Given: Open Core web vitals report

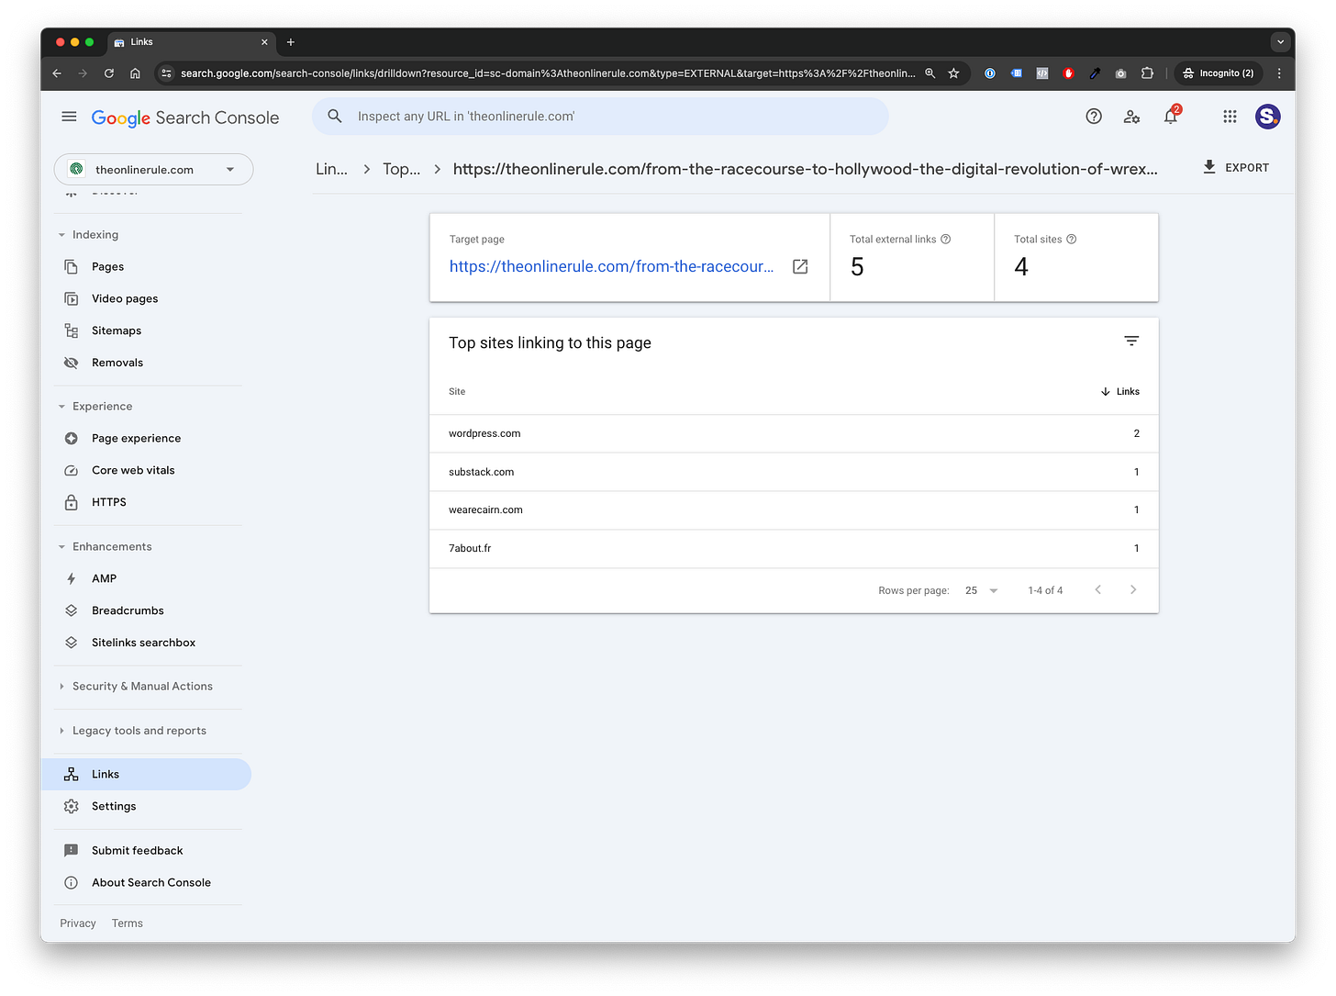Looking at the screenshot, I should pos(133,471).
